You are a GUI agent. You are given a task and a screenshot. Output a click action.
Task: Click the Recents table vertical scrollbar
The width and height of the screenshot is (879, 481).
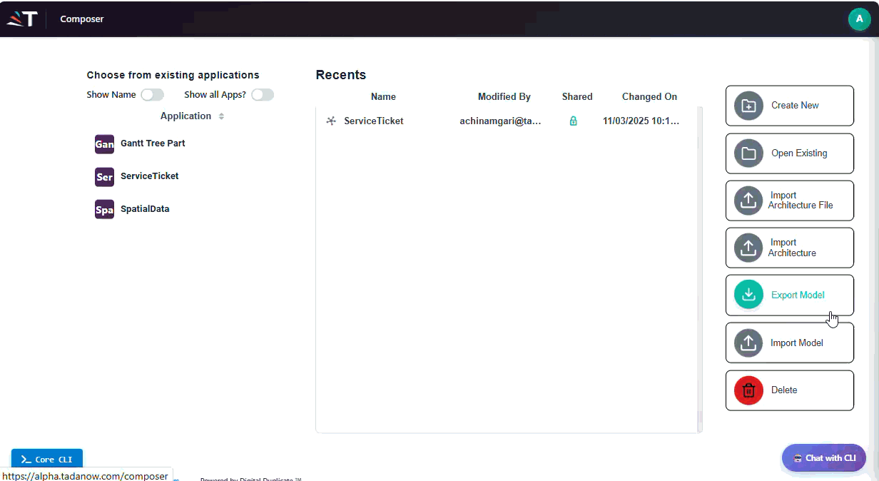pyautogui.click(x=700, y=270)
